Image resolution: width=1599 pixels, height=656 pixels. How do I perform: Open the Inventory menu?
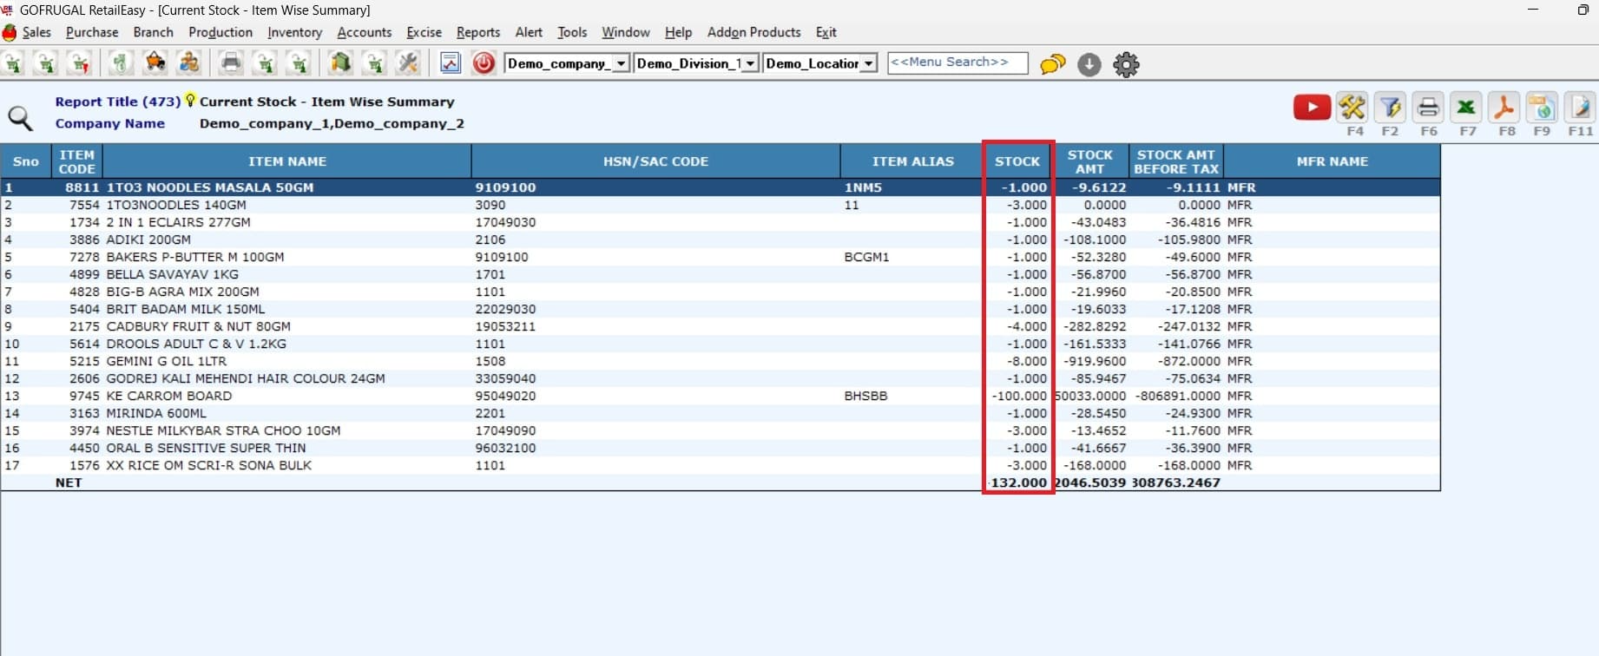pyautogui.click(x=294, y=32)
